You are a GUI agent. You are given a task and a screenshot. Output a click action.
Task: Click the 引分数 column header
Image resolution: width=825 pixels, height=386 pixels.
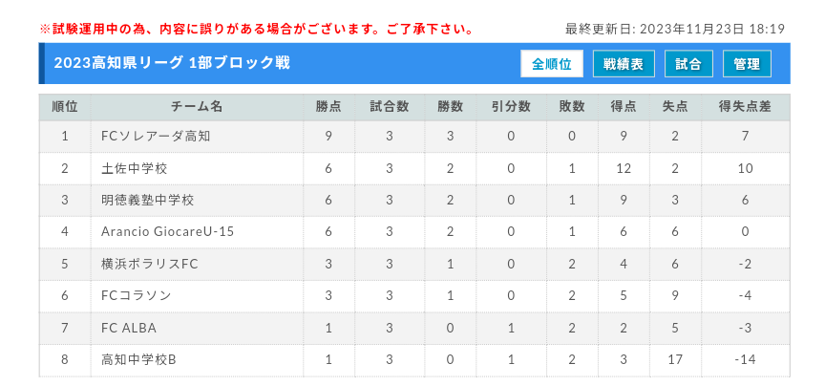coord(511,107)
